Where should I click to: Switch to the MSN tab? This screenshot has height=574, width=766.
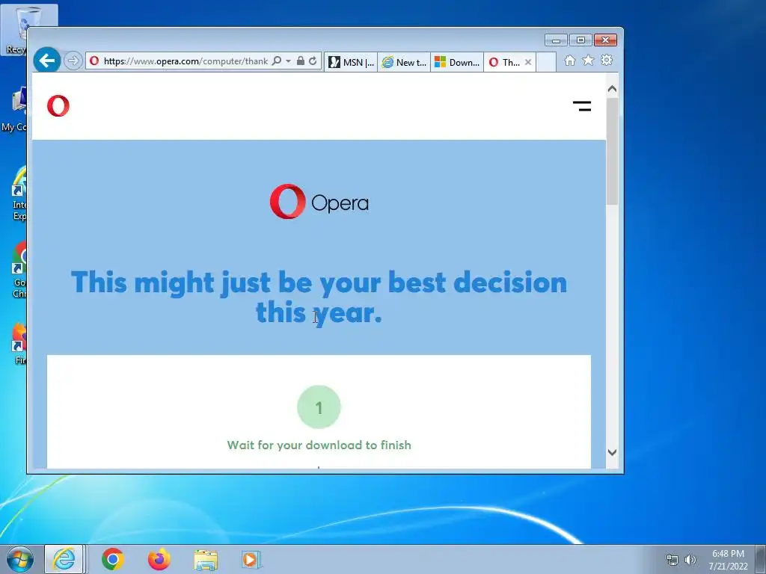point(351,62)
